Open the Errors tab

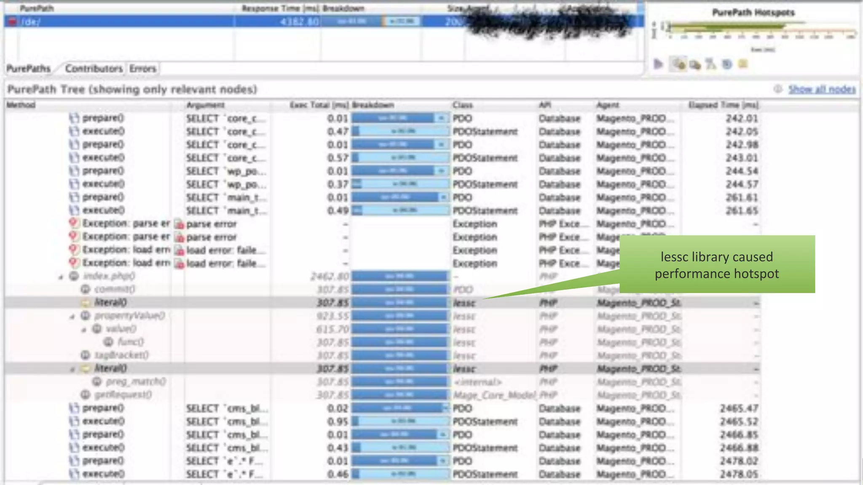[142, 69]
